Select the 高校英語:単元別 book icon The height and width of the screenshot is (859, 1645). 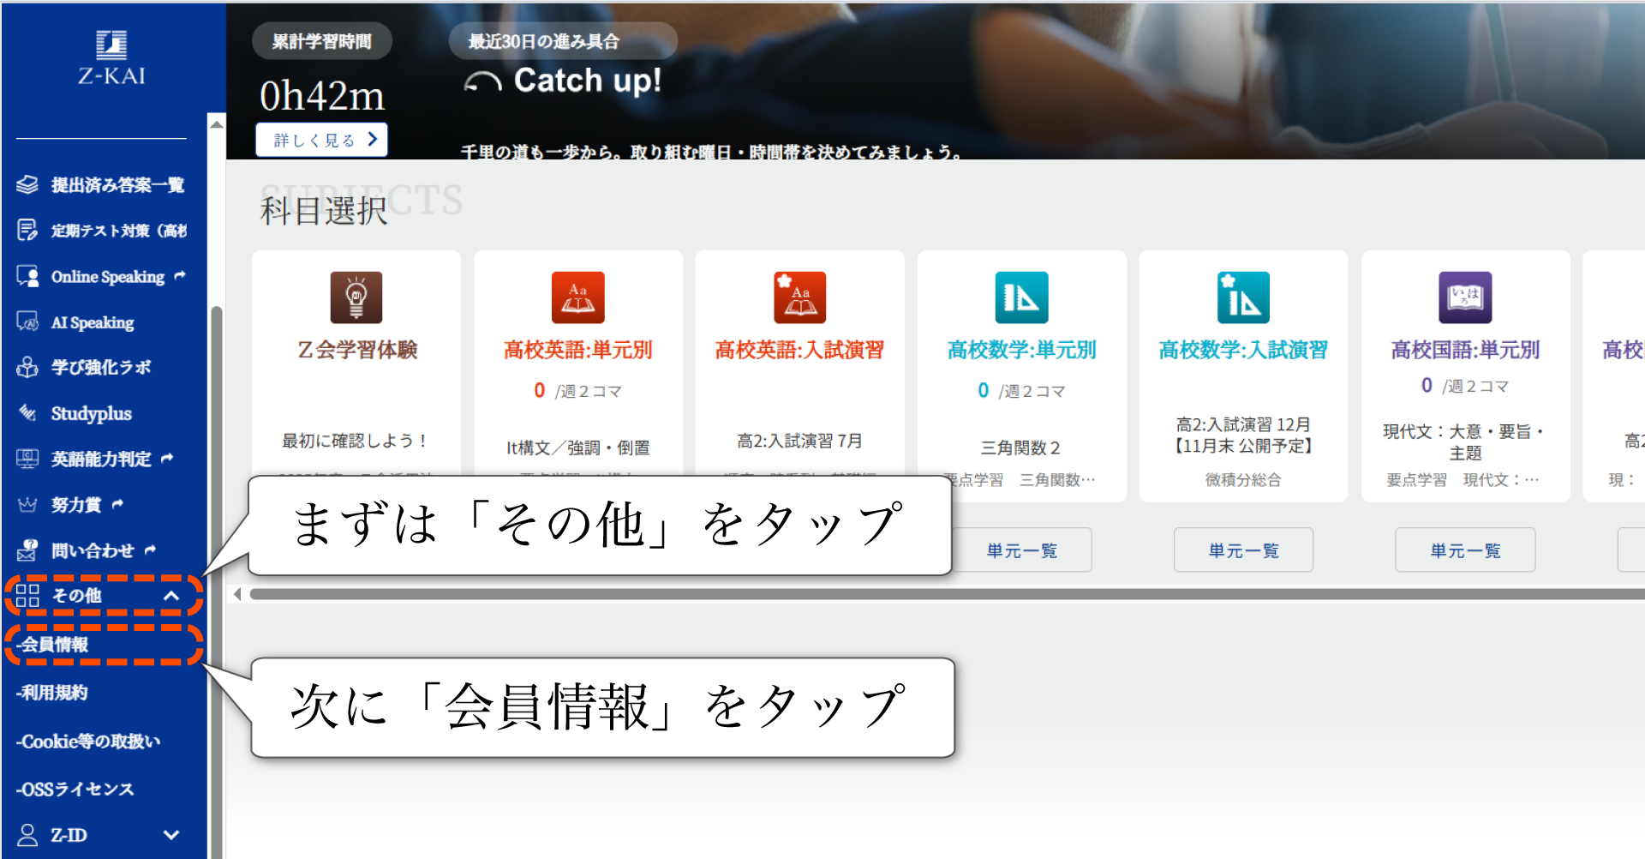point(577,297)
